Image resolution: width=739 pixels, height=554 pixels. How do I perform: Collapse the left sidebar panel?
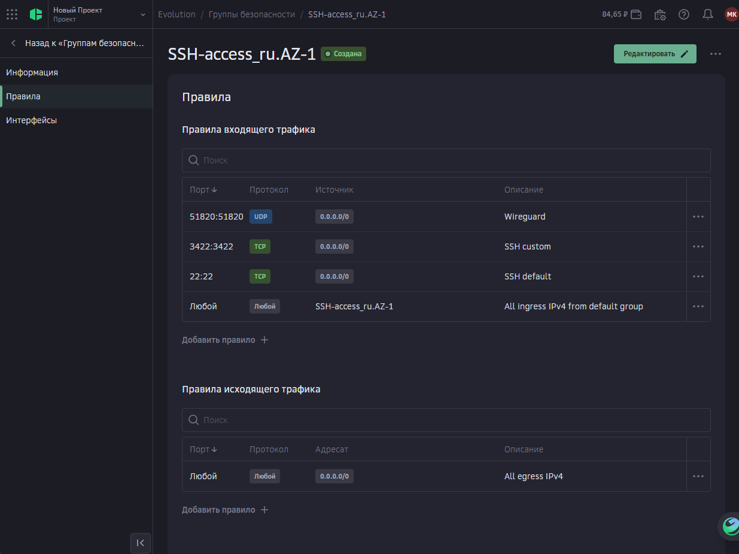(140, 543)
